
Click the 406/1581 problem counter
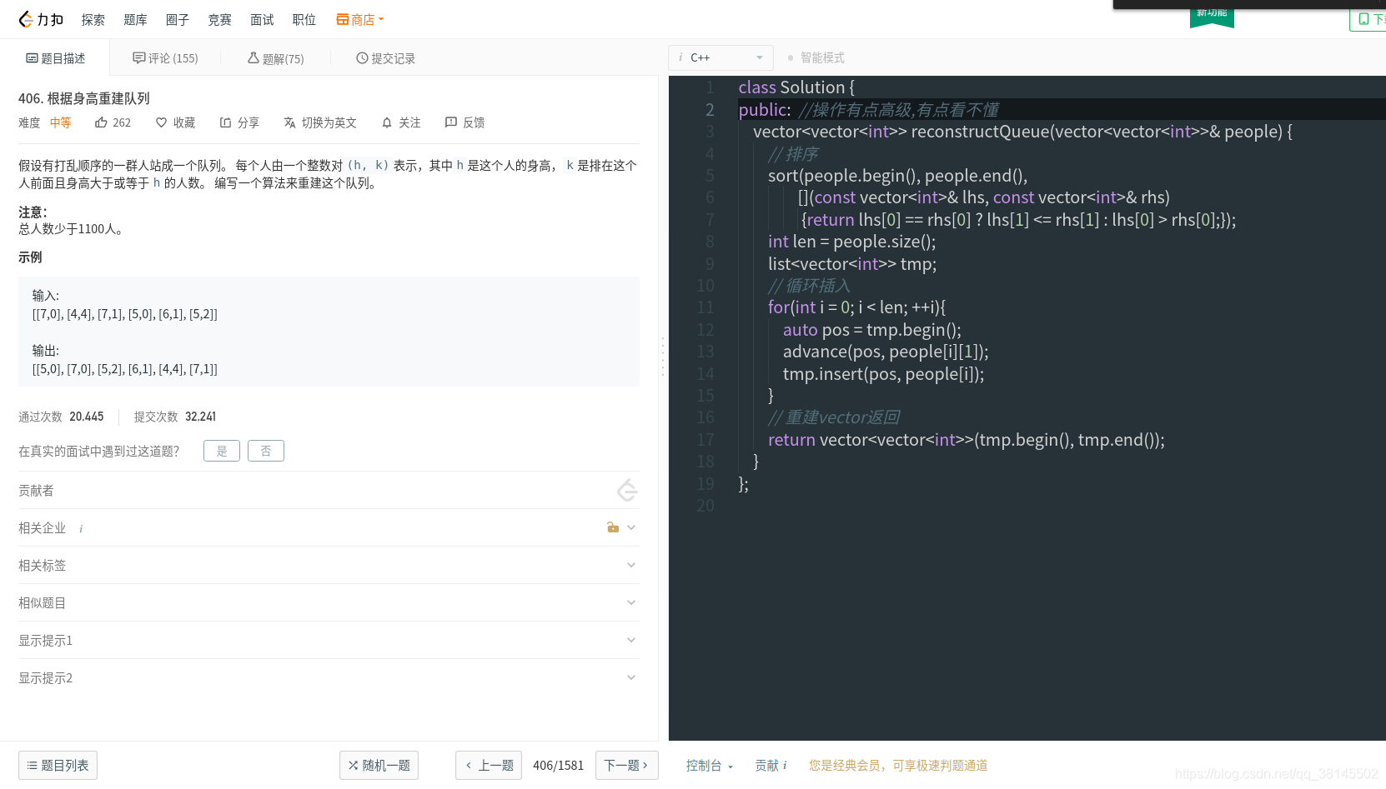558,765
